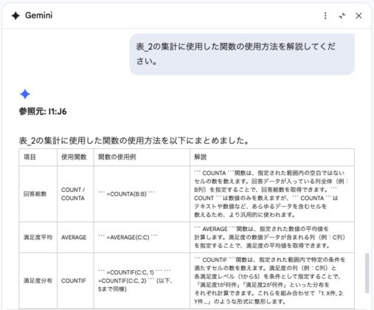Viewport: 374px width, 310px height.
Task: Click the AVERAGE explanation text cell
Action: [x=272, y=237]
